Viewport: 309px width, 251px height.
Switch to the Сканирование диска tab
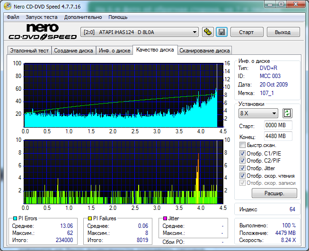[x=204, y=51]
